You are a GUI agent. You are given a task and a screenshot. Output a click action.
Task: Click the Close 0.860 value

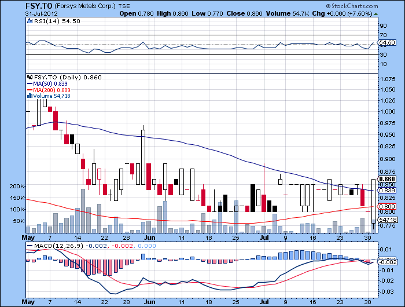244,14
